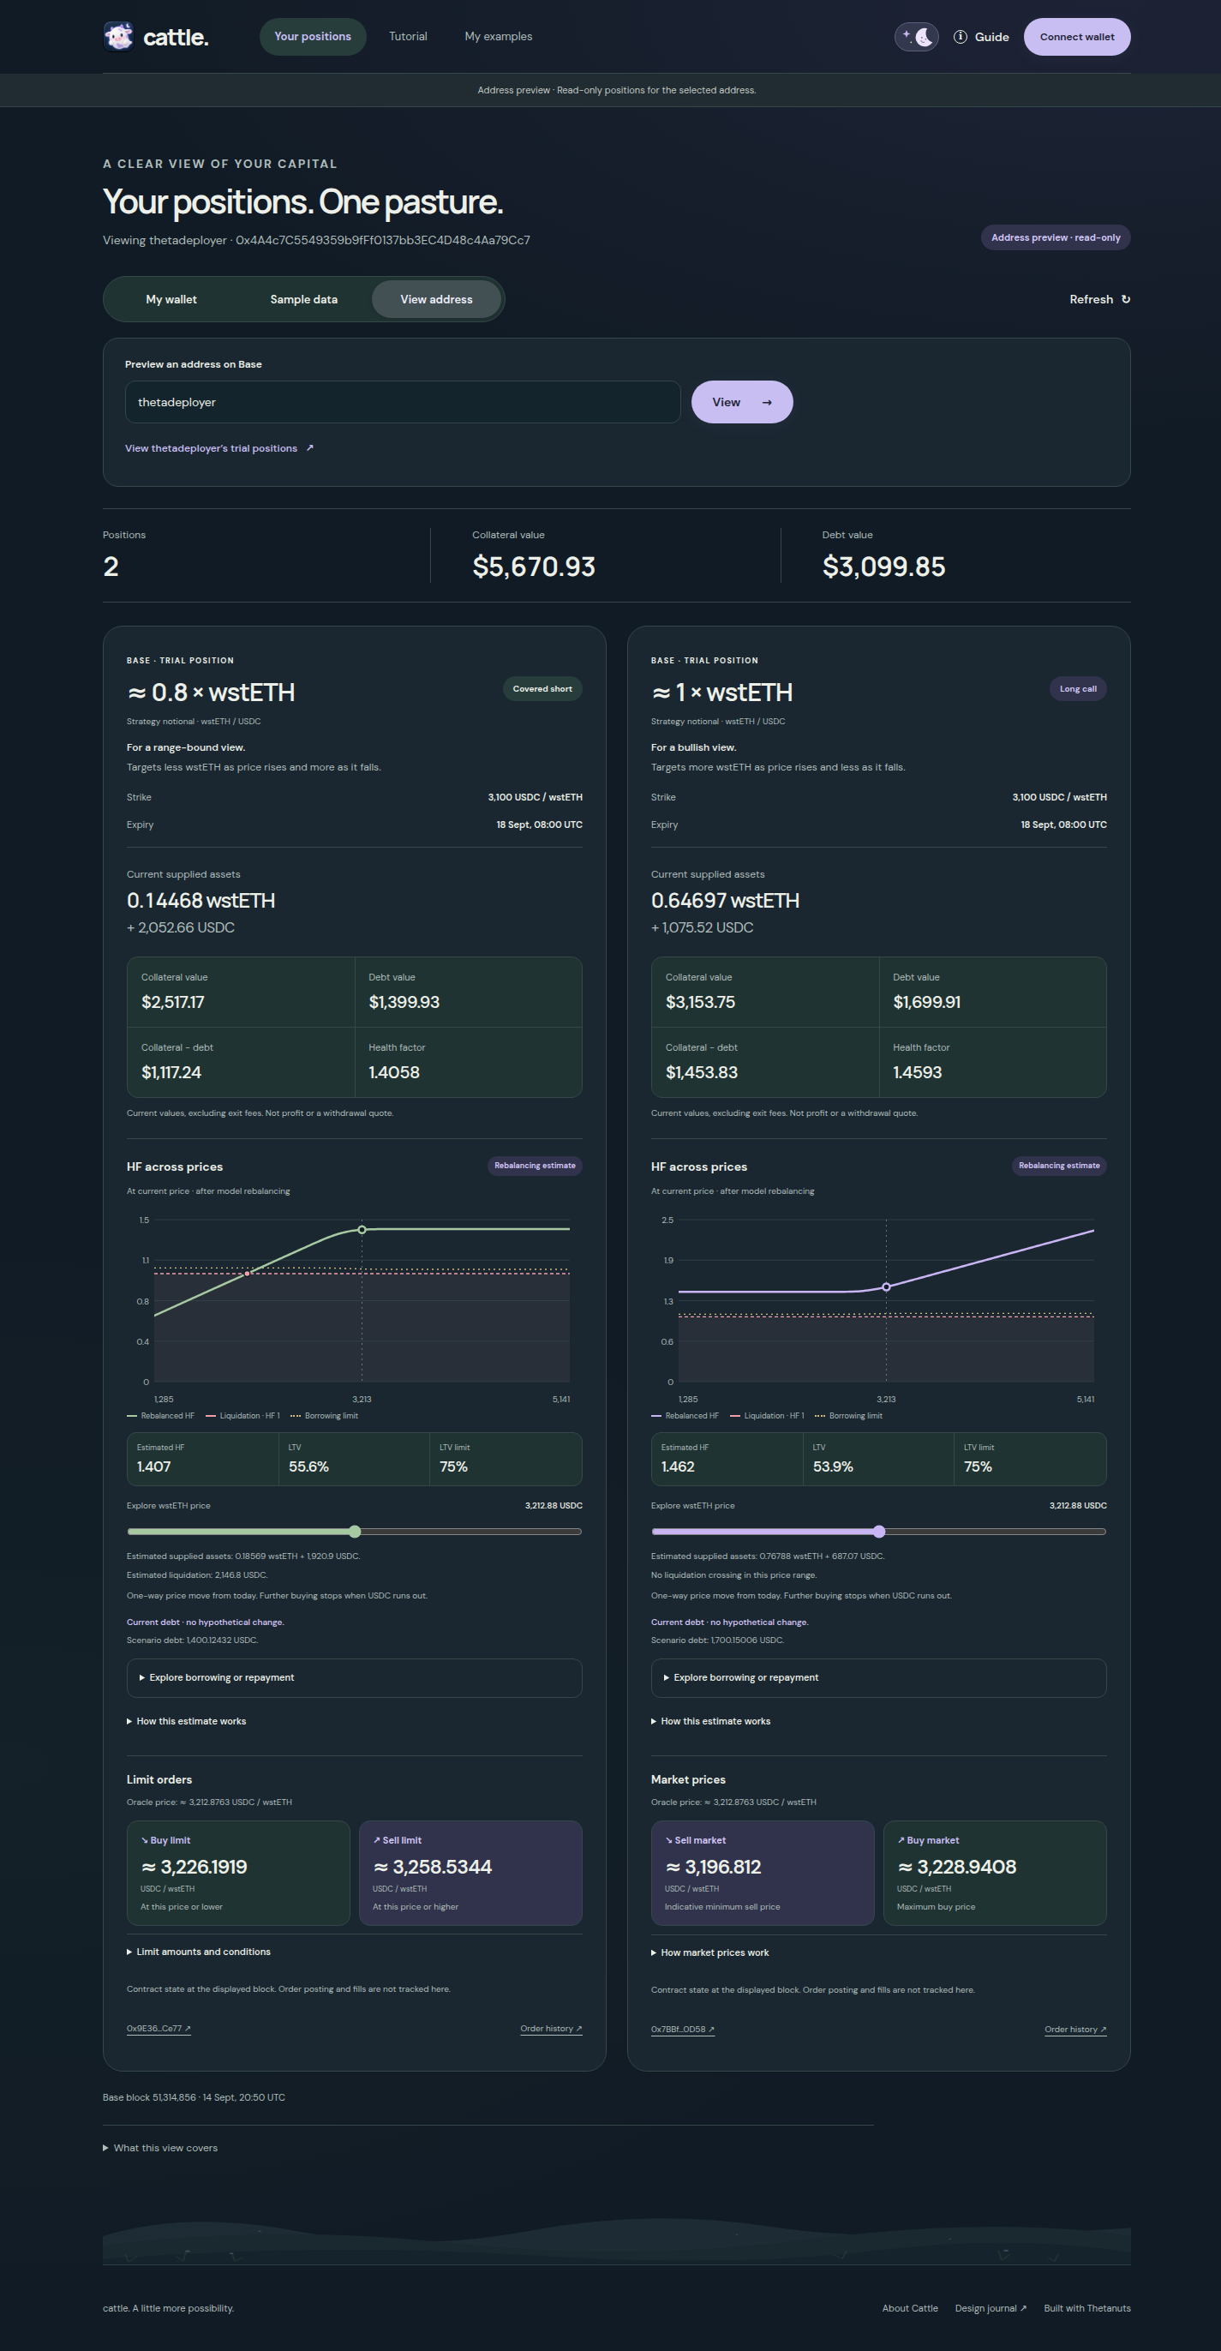
Task: Click the green chart current price marker
Action: point(362,1229)
